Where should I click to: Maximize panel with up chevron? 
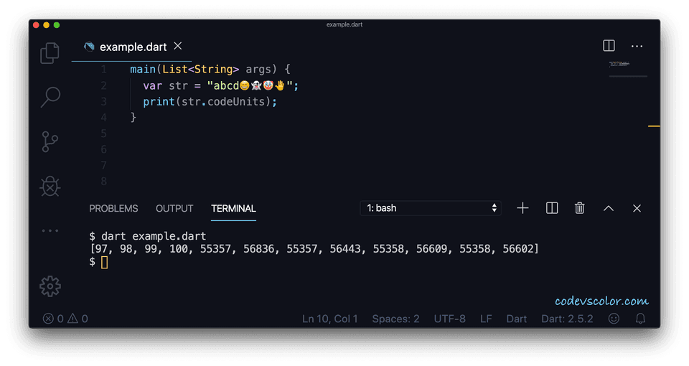[608, 208]
